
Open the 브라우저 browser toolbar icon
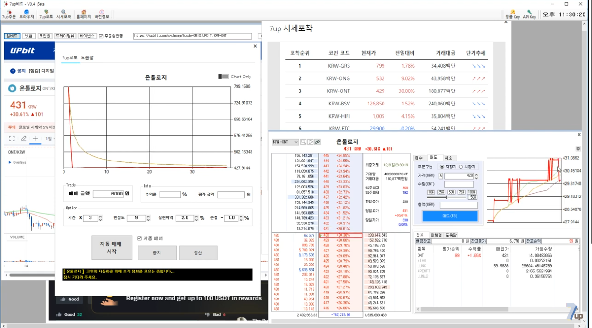27,14
